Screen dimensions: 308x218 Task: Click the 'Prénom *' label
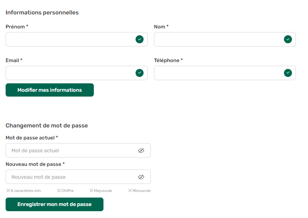[x=17, y=27]
